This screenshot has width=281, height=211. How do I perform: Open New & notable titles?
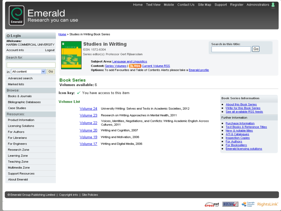pos(239,131)
